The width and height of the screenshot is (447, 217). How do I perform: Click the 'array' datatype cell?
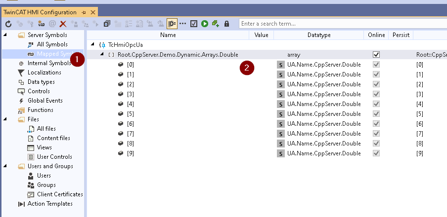point(294,55)
